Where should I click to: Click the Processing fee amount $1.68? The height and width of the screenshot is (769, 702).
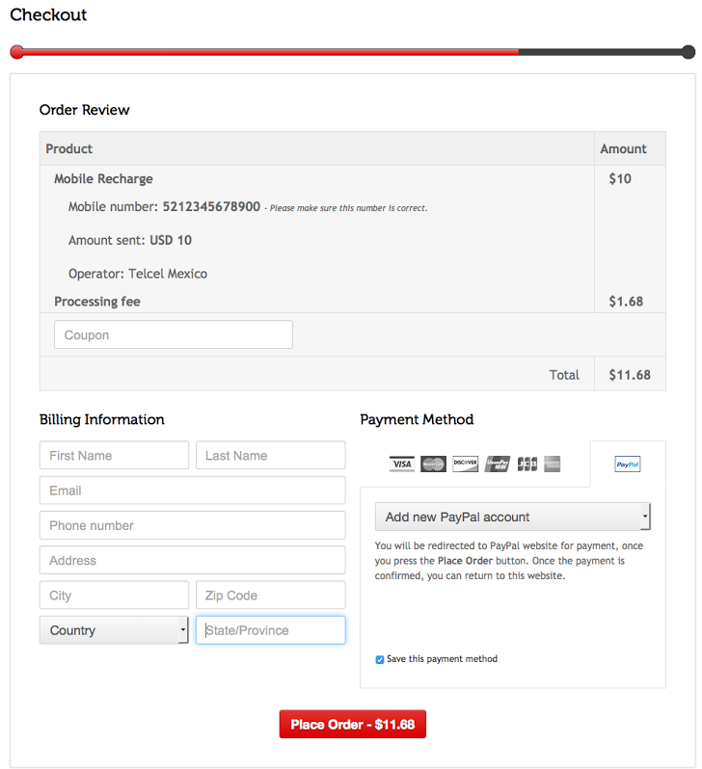click(626, 301)
